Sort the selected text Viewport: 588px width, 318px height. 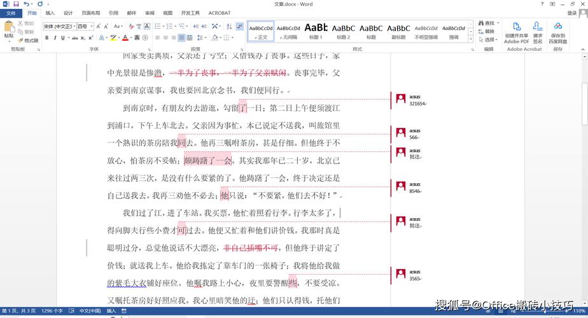click(x=228, y=26)
